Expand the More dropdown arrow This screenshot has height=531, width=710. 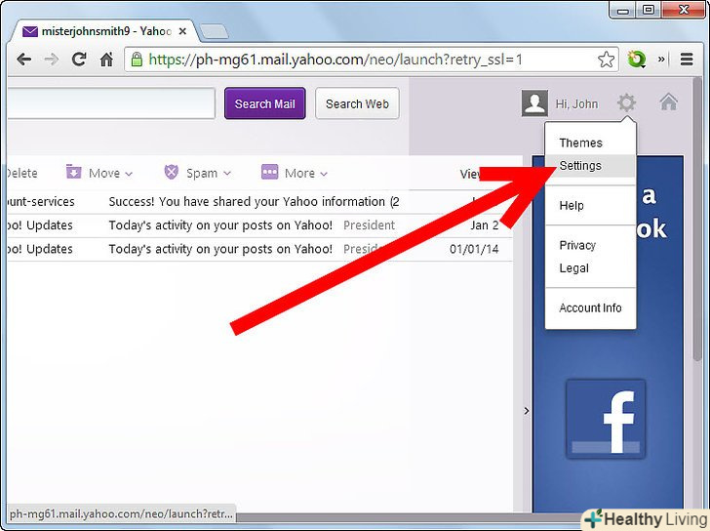[x=324, y=174]
